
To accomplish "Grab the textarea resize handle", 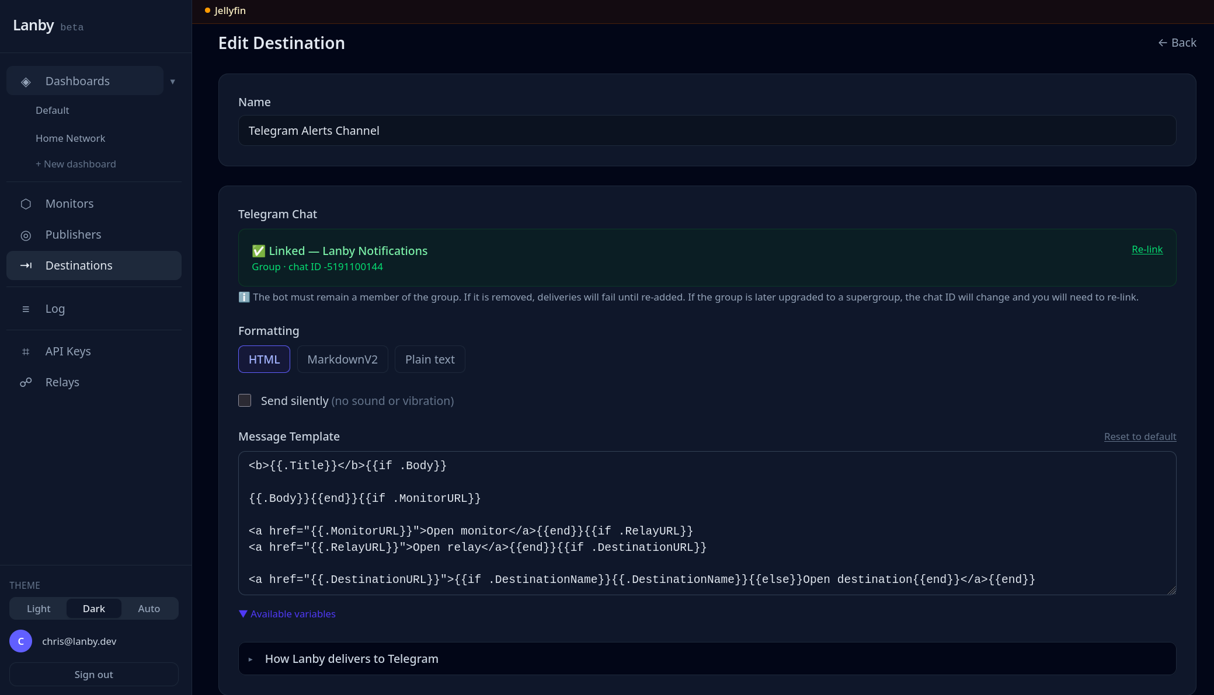I will click(x=1171, y=591).
